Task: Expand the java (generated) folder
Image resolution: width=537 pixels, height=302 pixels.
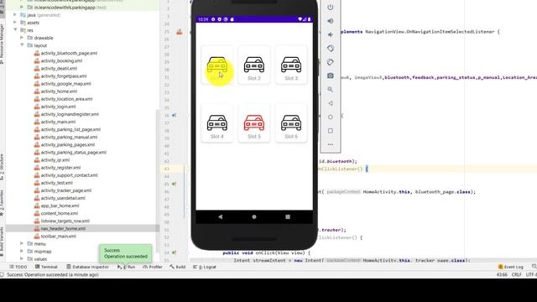Action: tap(15, 15)
